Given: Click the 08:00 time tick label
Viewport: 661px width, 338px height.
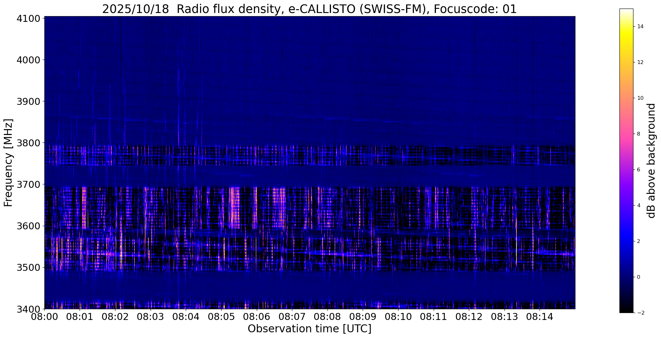Looking at the screenshot, I should tap(45, 316).
